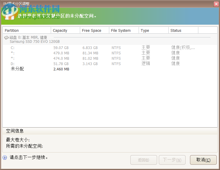Click the File System column header
The image size is (220, 170).
tap(124, 31)
